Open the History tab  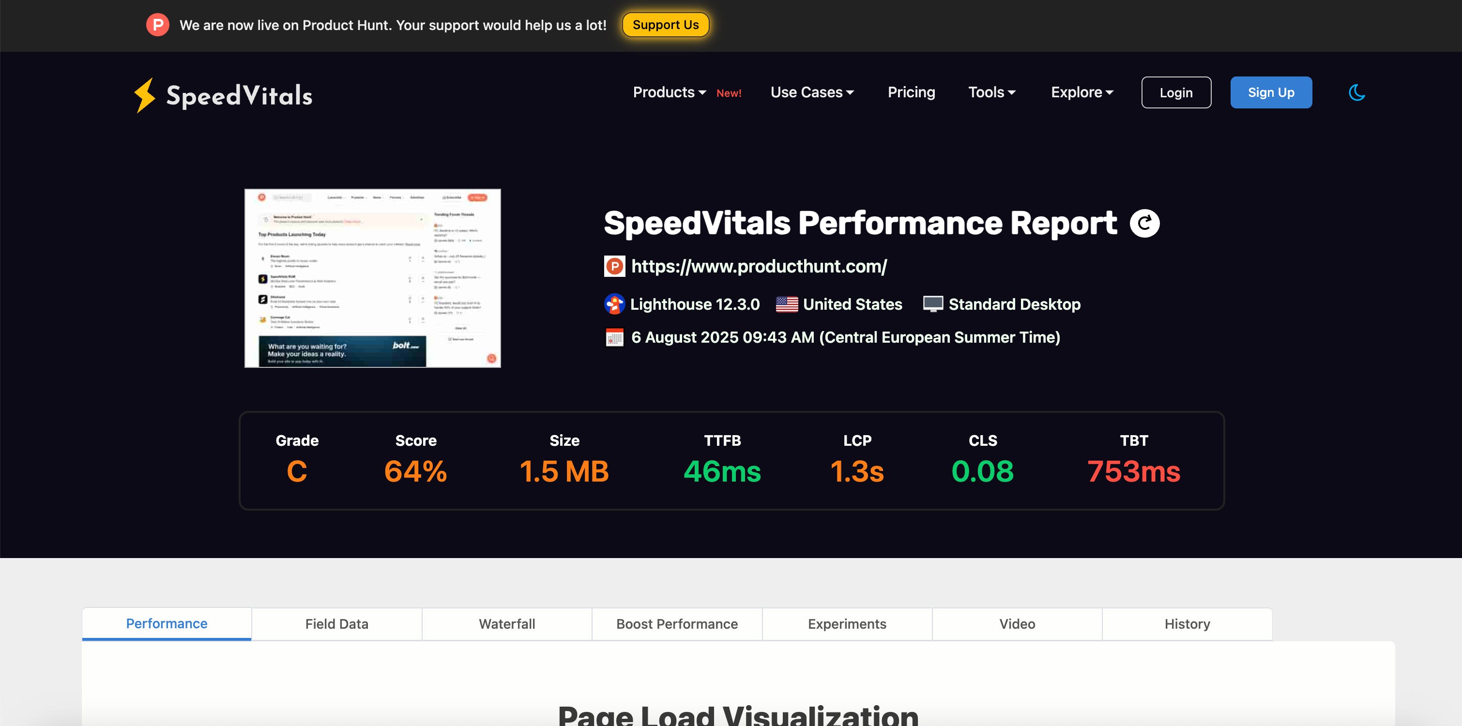point(1188,624)
